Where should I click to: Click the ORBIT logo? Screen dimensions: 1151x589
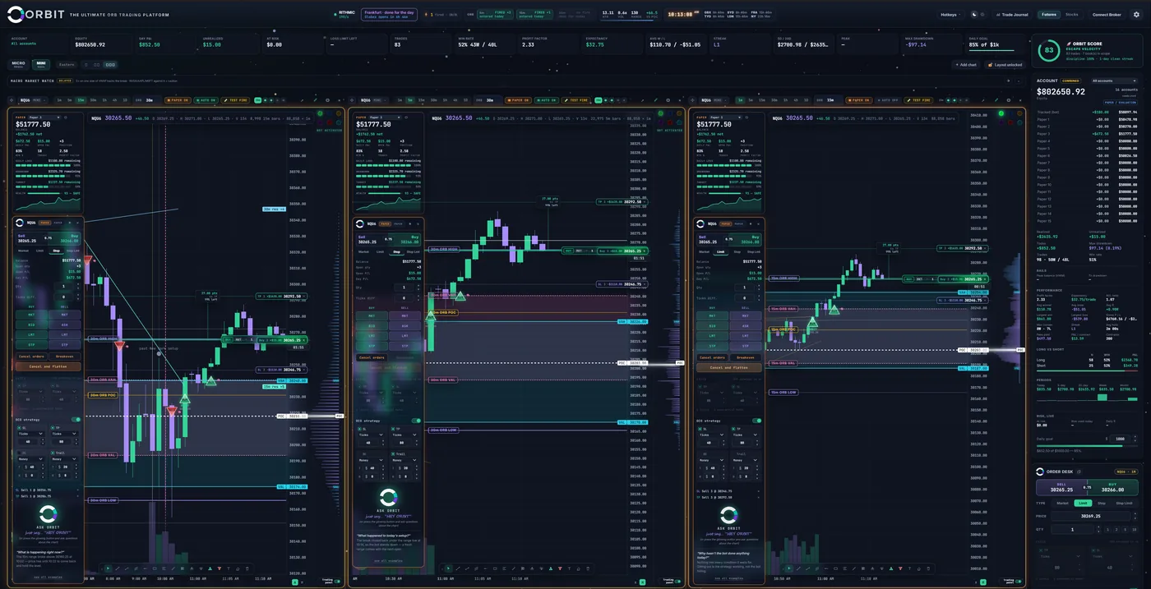coord(35,15)
